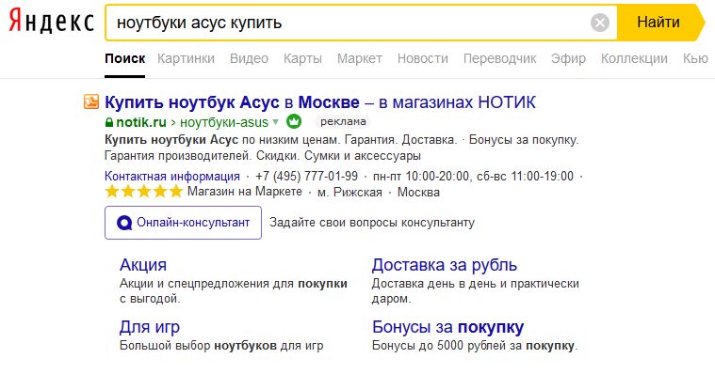Click the working hours пн-пт 10:00-20:00 text
715x374 pixels.
[x=421, y=176]
